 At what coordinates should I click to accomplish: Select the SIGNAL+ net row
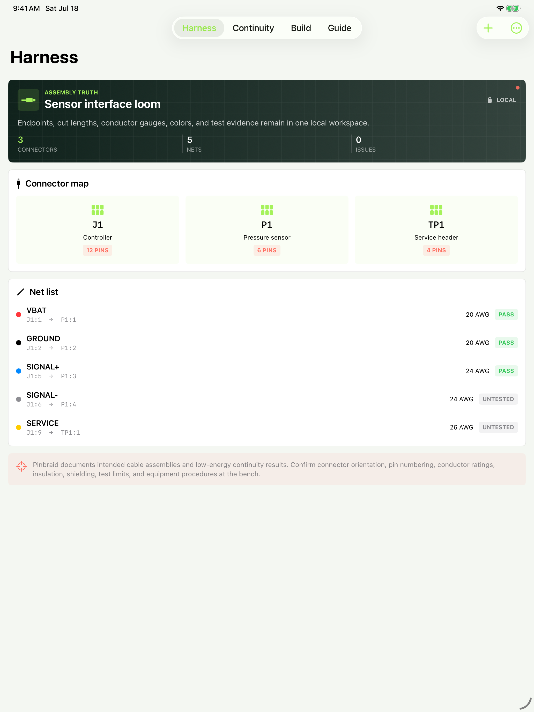coord(267,371)
